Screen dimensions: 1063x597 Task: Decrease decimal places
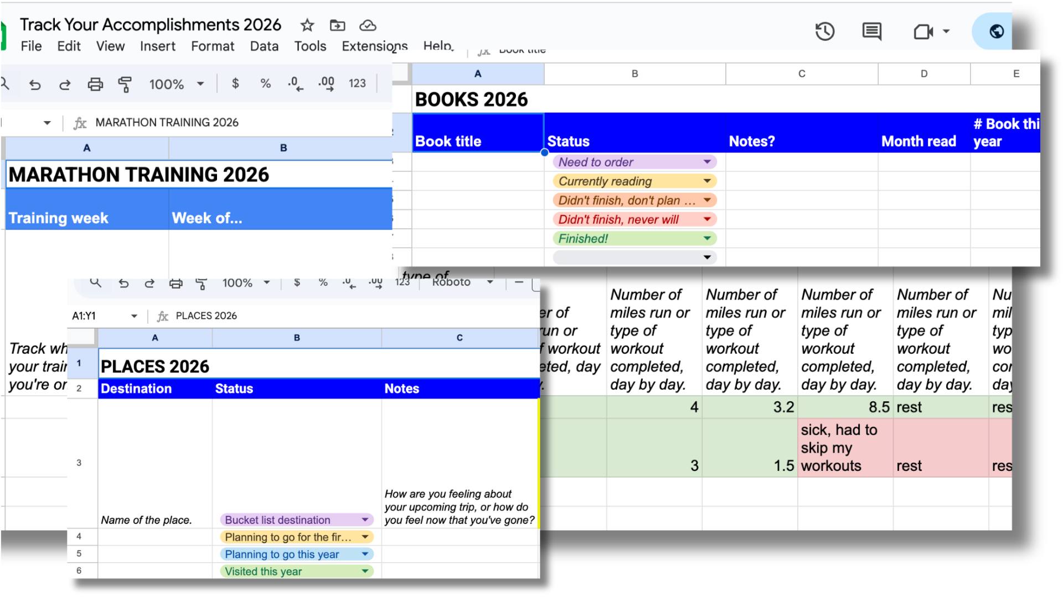tap(296, 83)
